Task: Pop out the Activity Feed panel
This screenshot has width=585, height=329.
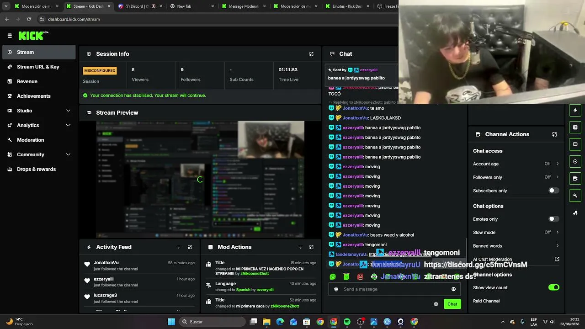Action: point(190,247)
